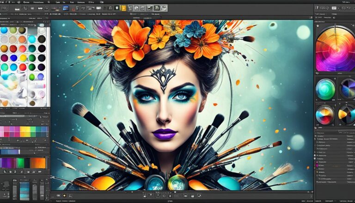Pick the red paint swatch in the palette
This screenshot has height=203, width=355.
coord(14,49)
